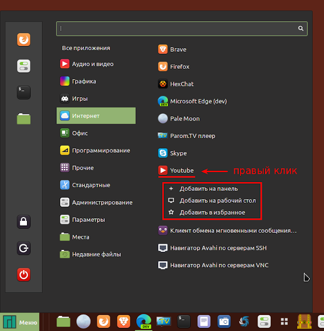Select the "Аудио и видео" category
This screenshot has width=324, height=331.
96,64
